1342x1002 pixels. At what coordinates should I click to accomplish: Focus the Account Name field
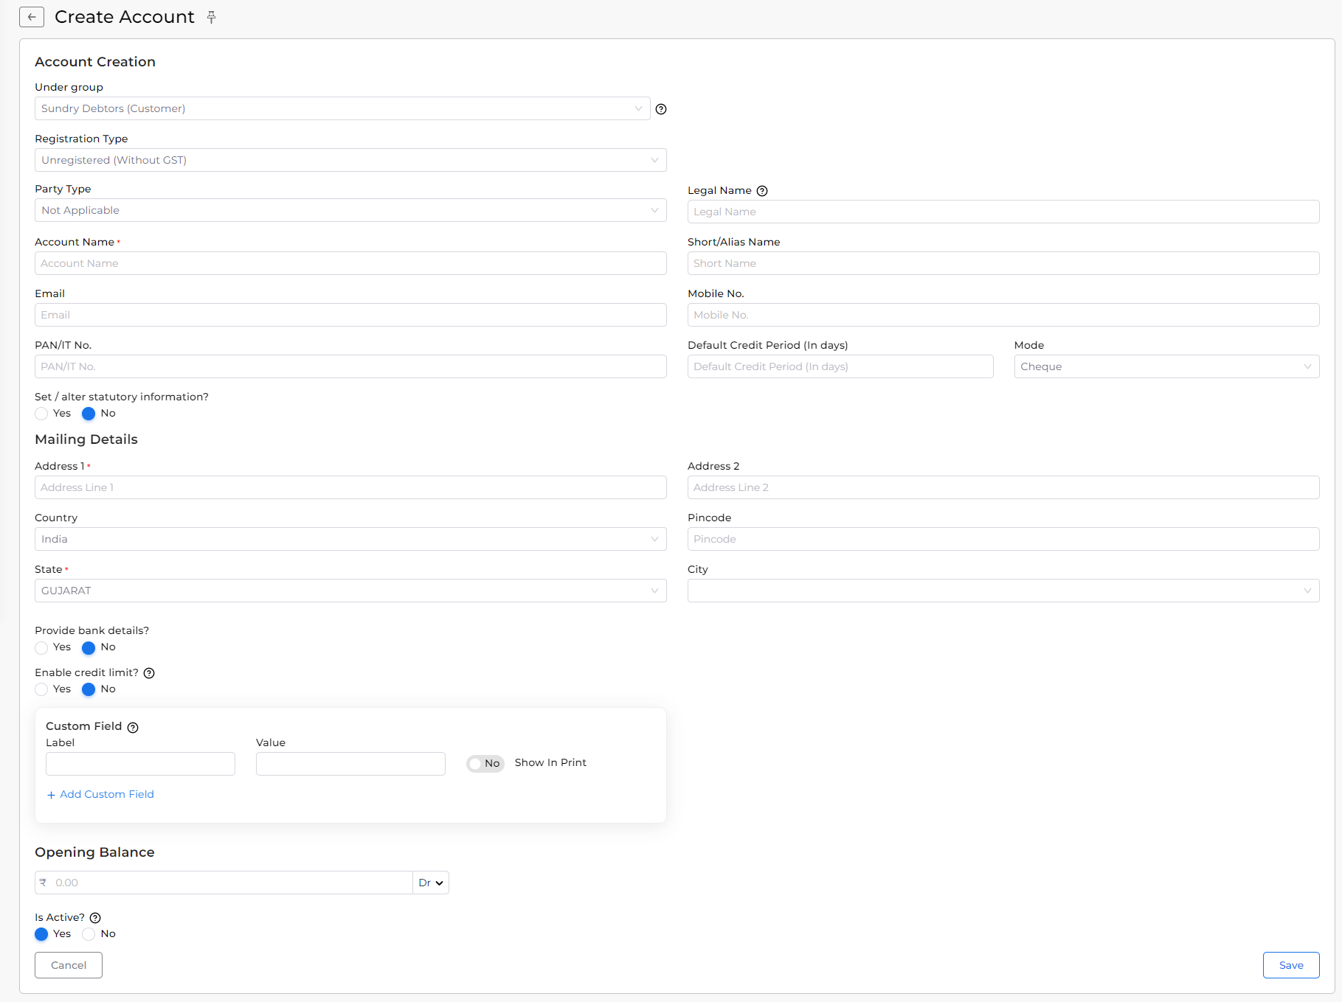point(350,263)
